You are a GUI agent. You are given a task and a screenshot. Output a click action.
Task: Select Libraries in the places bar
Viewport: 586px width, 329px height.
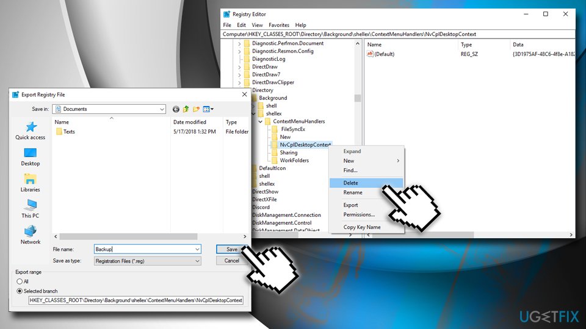(x=31, y=183)
